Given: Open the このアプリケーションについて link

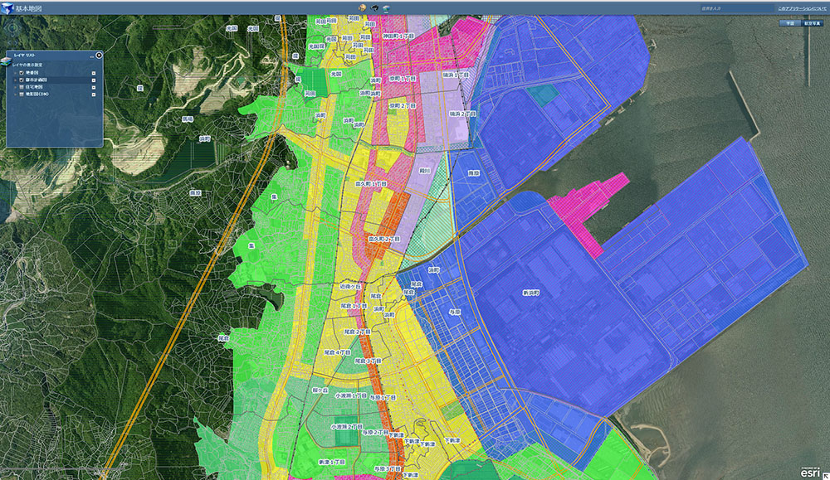Looking at the screenshot, I should click(801, 8).
